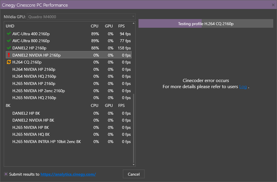Viewport: 277px width, 182px height.
Task: Click the 94 fps value for AVC-Ultra 400
Action: 125,34
